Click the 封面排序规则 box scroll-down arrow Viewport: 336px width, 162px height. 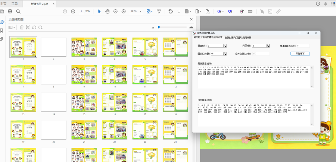pos(312,86)
